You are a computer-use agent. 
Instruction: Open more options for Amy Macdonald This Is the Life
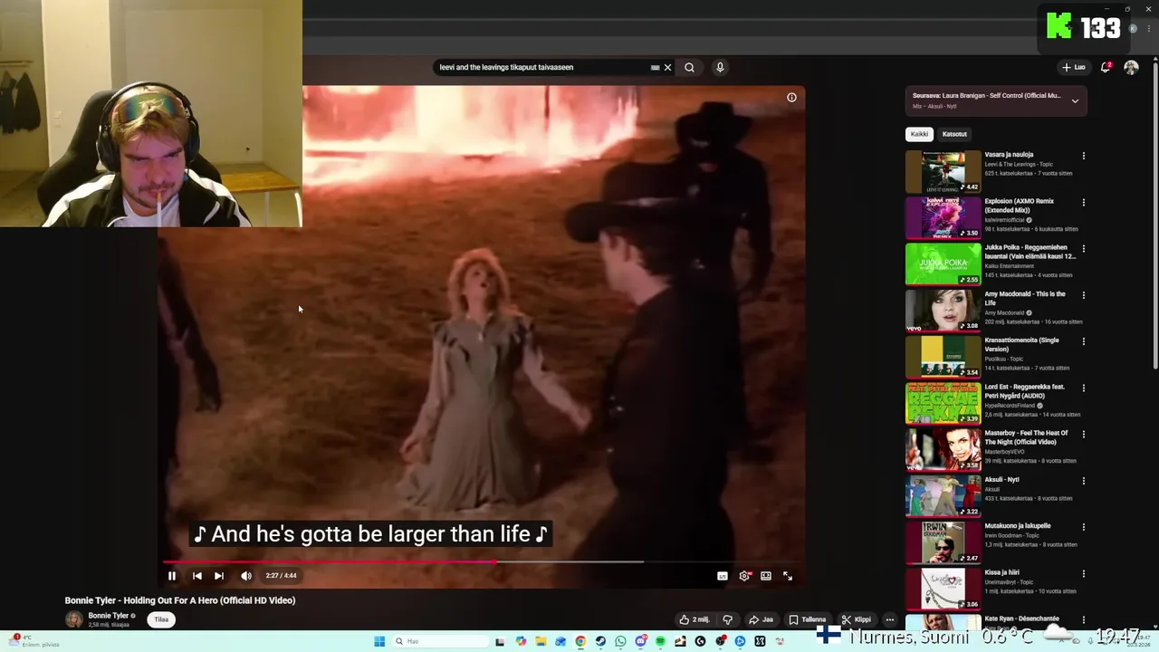[x=1083, y=295]
